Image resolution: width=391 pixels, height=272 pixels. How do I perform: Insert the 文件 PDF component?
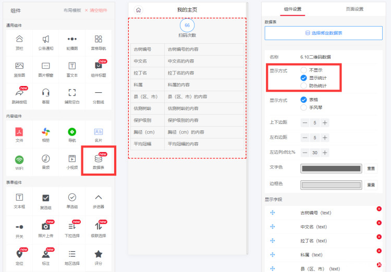[19, 134]
